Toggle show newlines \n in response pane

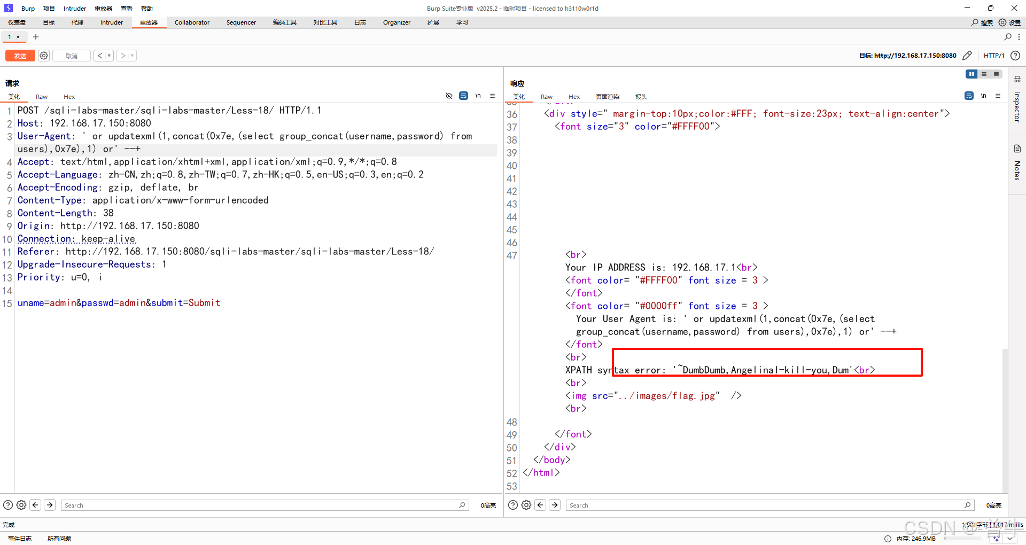[983, 96]
